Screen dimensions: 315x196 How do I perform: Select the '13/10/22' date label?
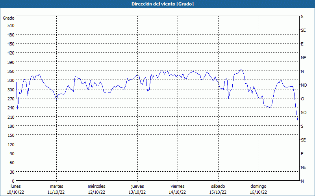[137, 192]
